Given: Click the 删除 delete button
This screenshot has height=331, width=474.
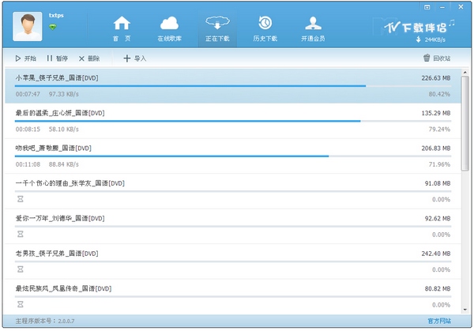Looking at the screenshot, I should click(x=89, y=58).
